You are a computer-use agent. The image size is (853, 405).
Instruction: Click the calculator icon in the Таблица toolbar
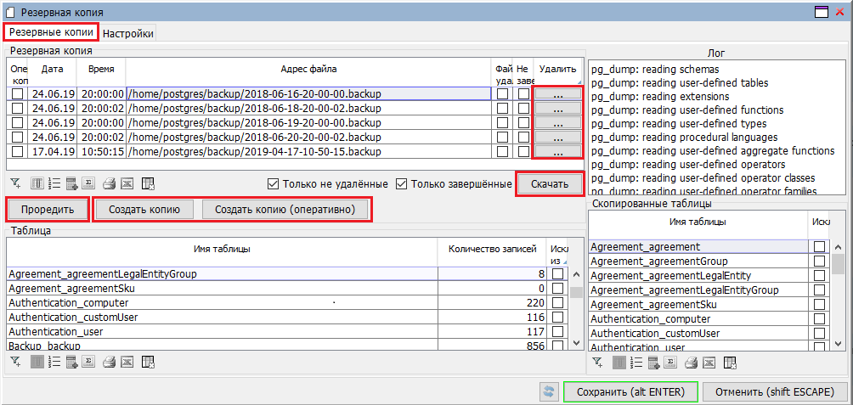pyautogui.click(x=71, y=363)
